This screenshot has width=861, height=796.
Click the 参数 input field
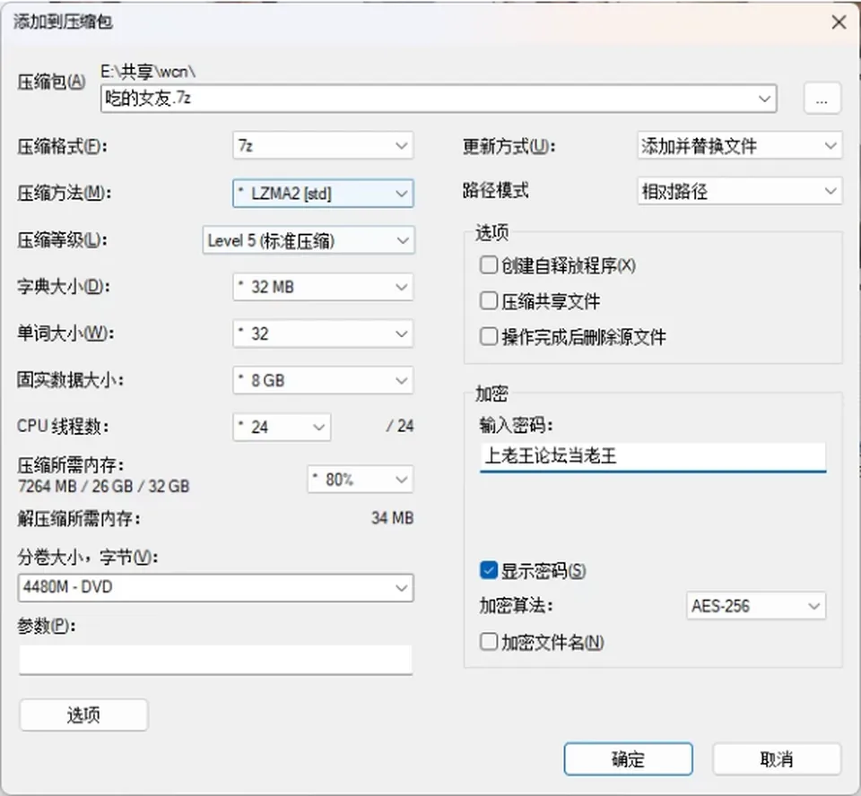216,660
